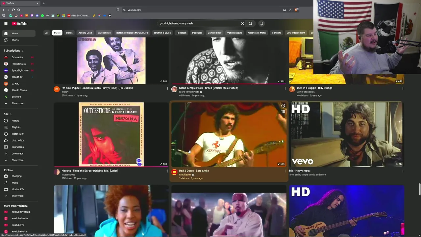This screenshot has width=421, height=237.
Task: Open Shopping under Explore
Action: [x=19, y=176]
